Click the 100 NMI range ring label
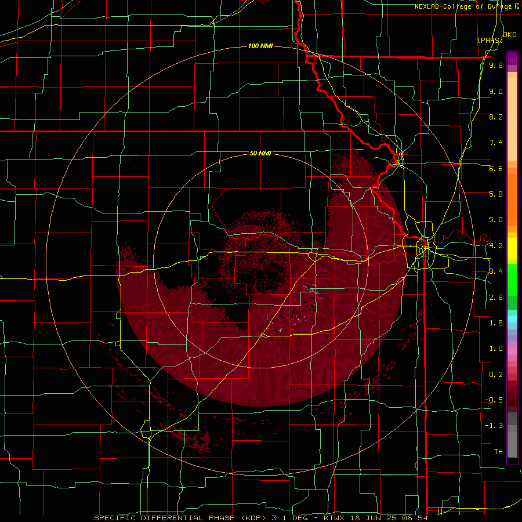Screen dimensions: 522x522 click(260, 46)
